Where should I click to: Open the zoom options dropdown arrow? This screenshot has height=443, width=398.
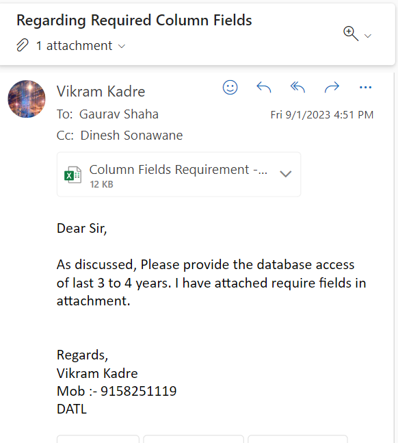click(367, 36)
